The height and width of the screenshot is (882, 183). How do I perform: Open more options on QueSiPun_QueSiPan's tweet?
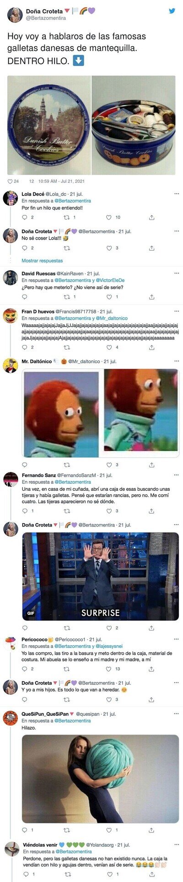click(176, 714)
